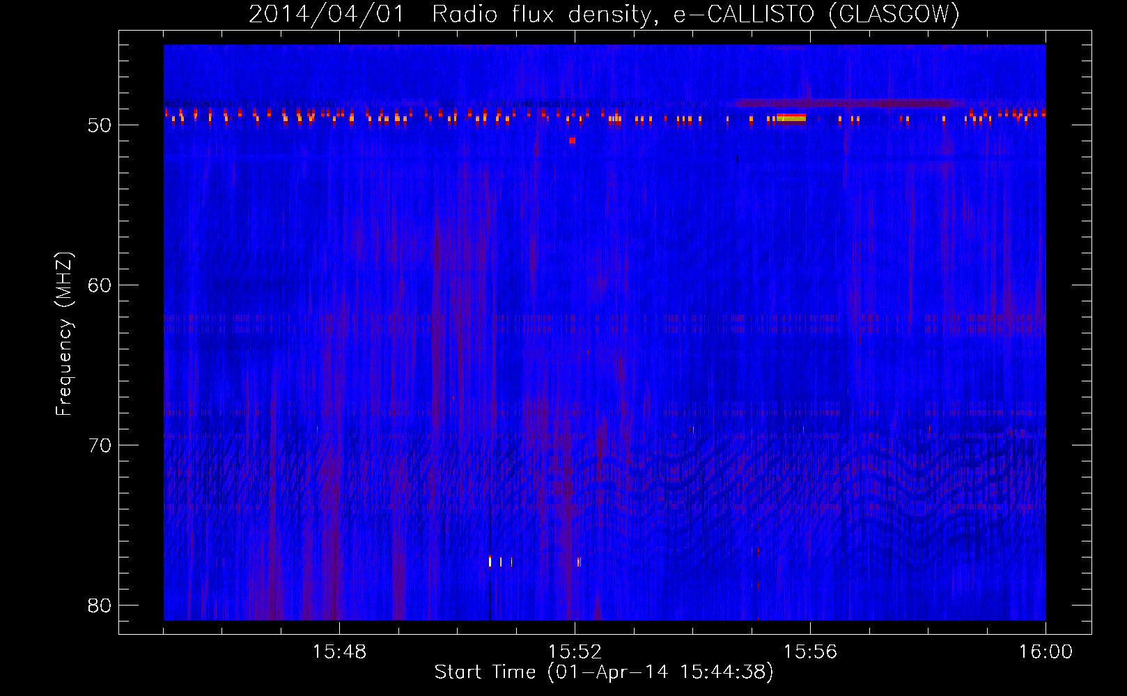Click the 15:56 time tick label

(x=810, y=652)
